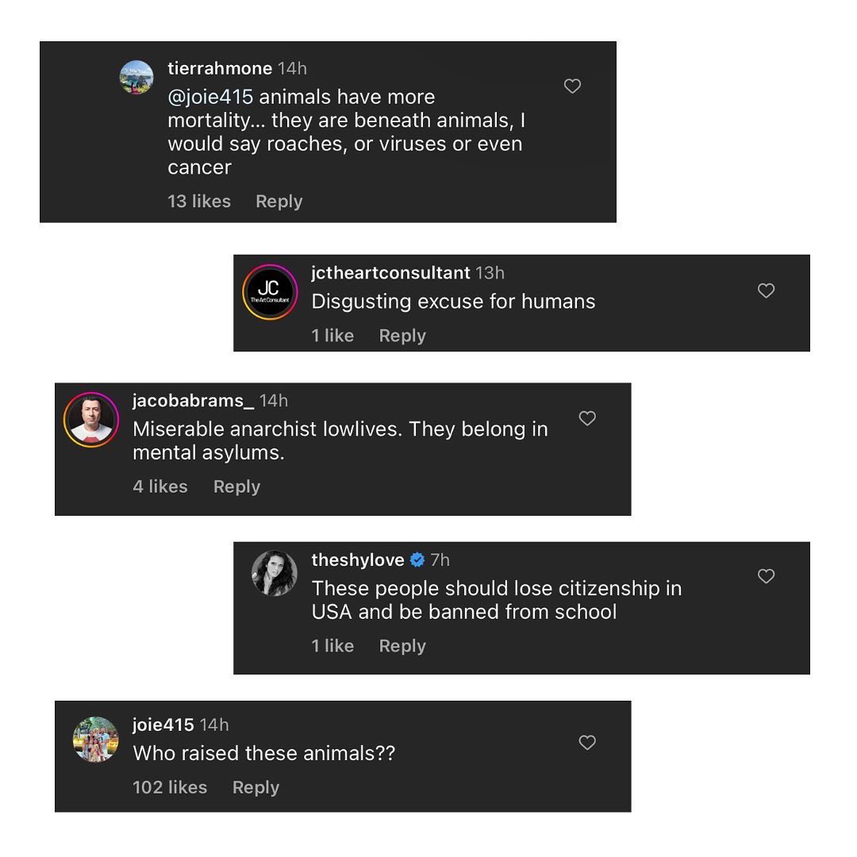Image resolution: width=857 pixels, height=857 pixels.
Task: Reply to jacobabrams_'s comment
Action: [x=236, y=486]
